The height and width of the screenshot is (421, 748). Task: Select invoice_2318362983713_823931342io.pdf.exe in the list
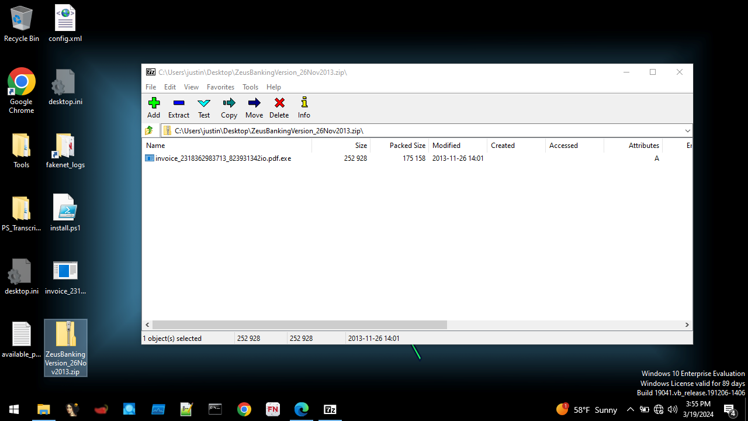pyautogui.click(x=222, y=158)
